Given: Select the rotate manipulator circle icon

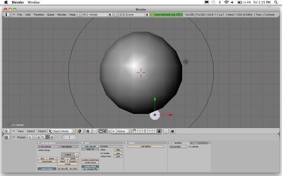Looking at the screenshot, I should 109,131.
